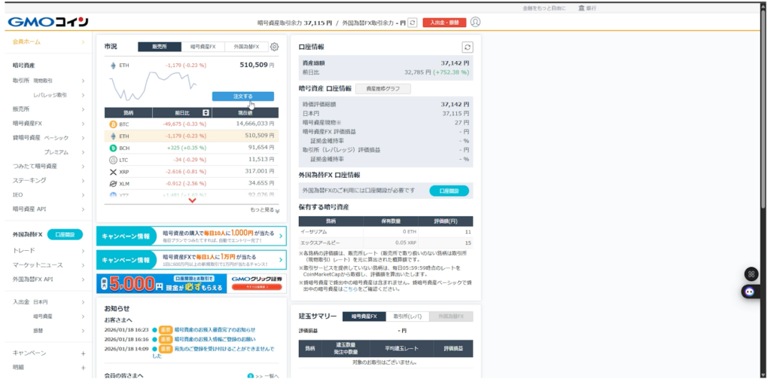Open market settings gear icon

(x=274, y=47)
